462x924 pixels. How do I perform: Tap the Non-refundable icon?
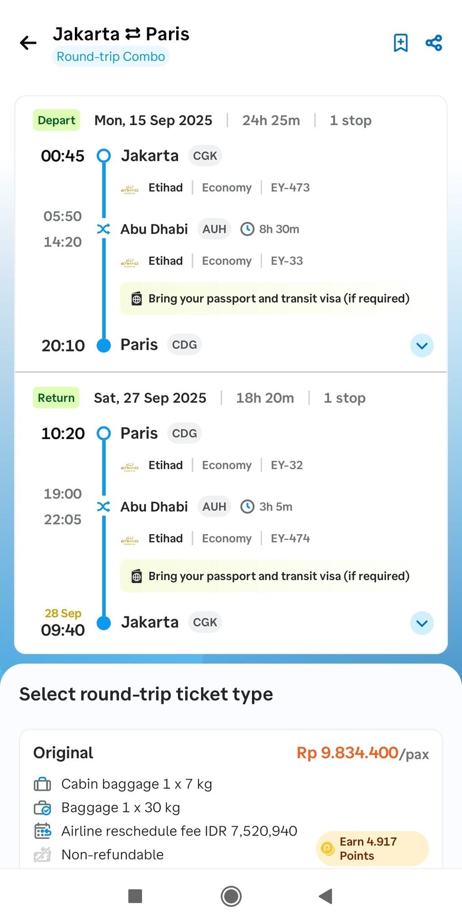click(x=43, y=855)
